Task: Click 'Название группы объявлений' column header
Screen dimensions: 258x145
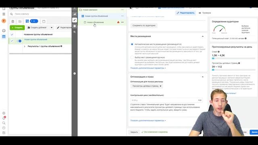Action: (x=38, y=35)
